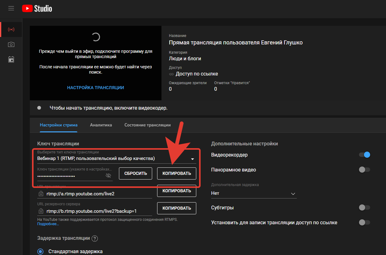Open the scheduled streams calendar icon
The width and height of the screenshot is (386, 255).
(11, 59)
